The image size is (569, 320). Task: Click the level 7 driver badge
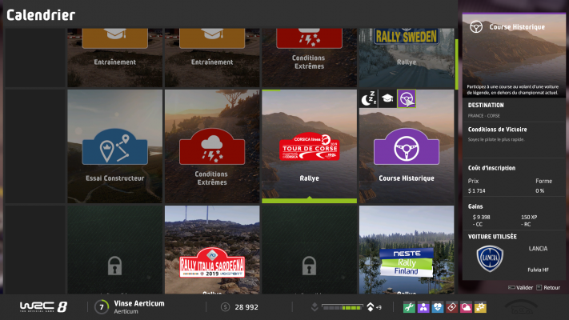click(102, 307)
